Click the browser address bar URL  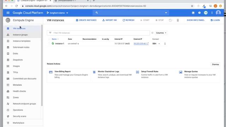85,6
